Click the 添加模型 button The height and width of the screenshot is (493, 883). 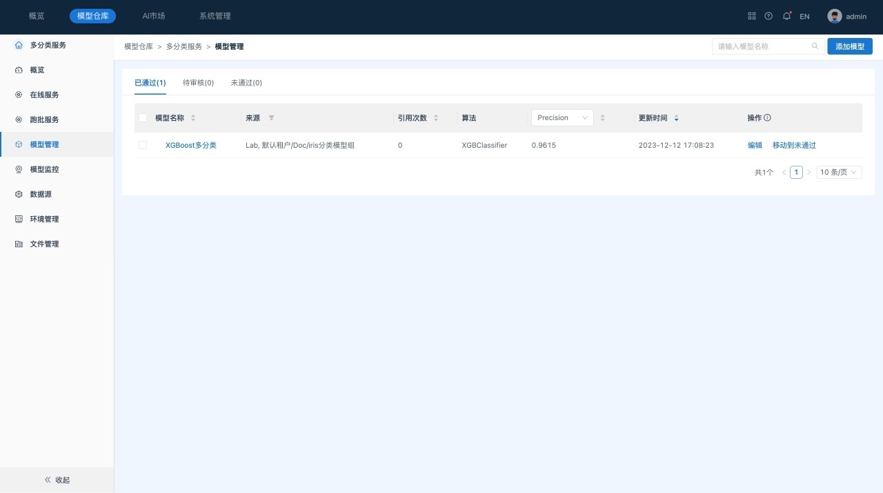pyautogui.click(x=849, y=46)
